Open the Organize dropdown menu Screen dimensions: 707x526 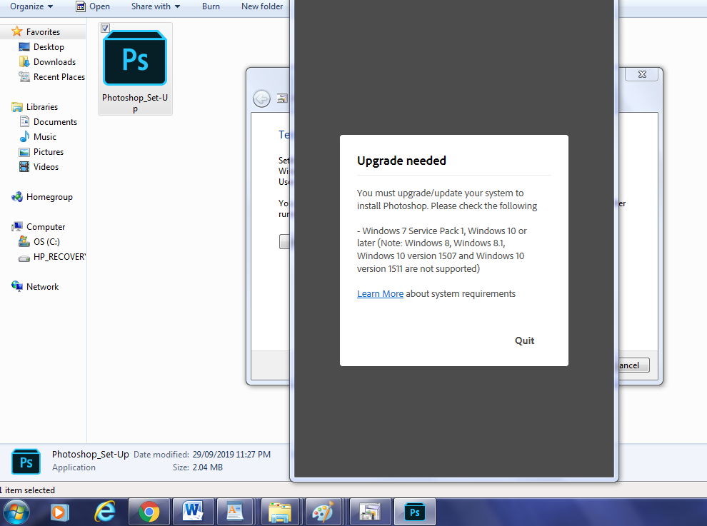coord(31,6)
